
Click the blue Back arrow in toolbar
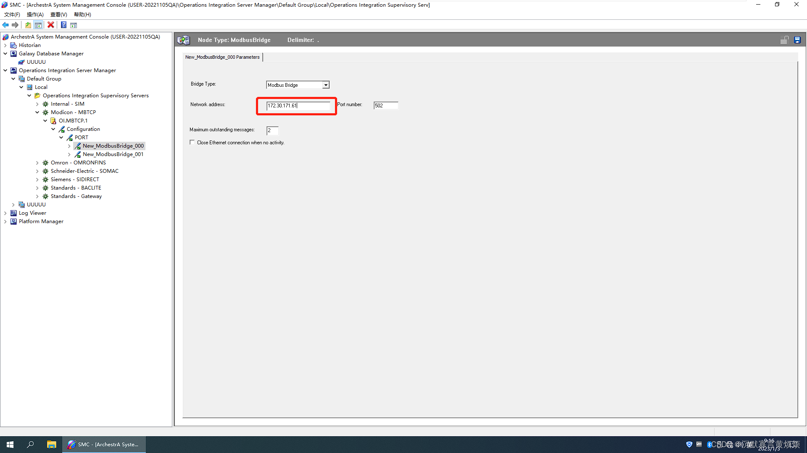click(x=5, y=25)
